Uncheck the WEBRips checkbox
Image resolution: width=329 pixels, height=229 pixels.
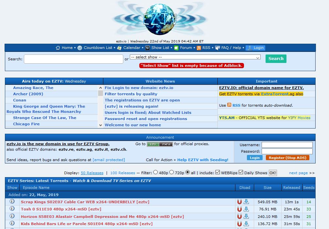coord(217,172)
